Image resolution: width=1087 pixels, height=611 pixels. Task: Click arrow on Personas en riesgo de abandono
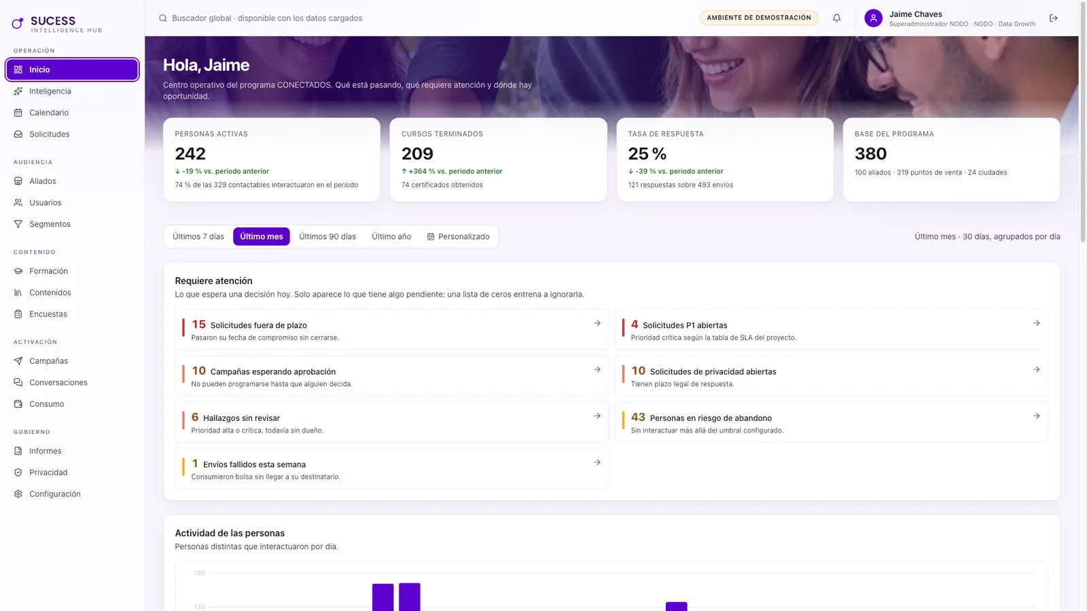coord(1037,416)
